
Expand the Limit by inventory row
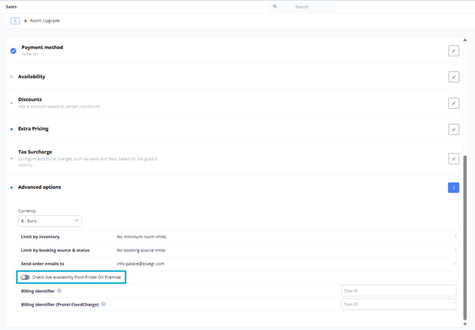tap(455, 236)
